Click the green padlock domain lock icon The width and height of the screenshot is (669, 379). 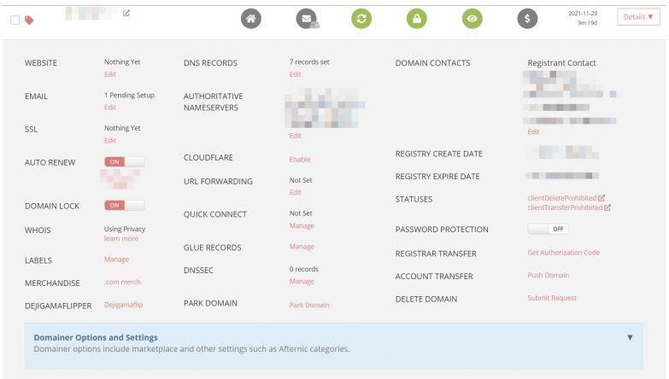[416, 19]
